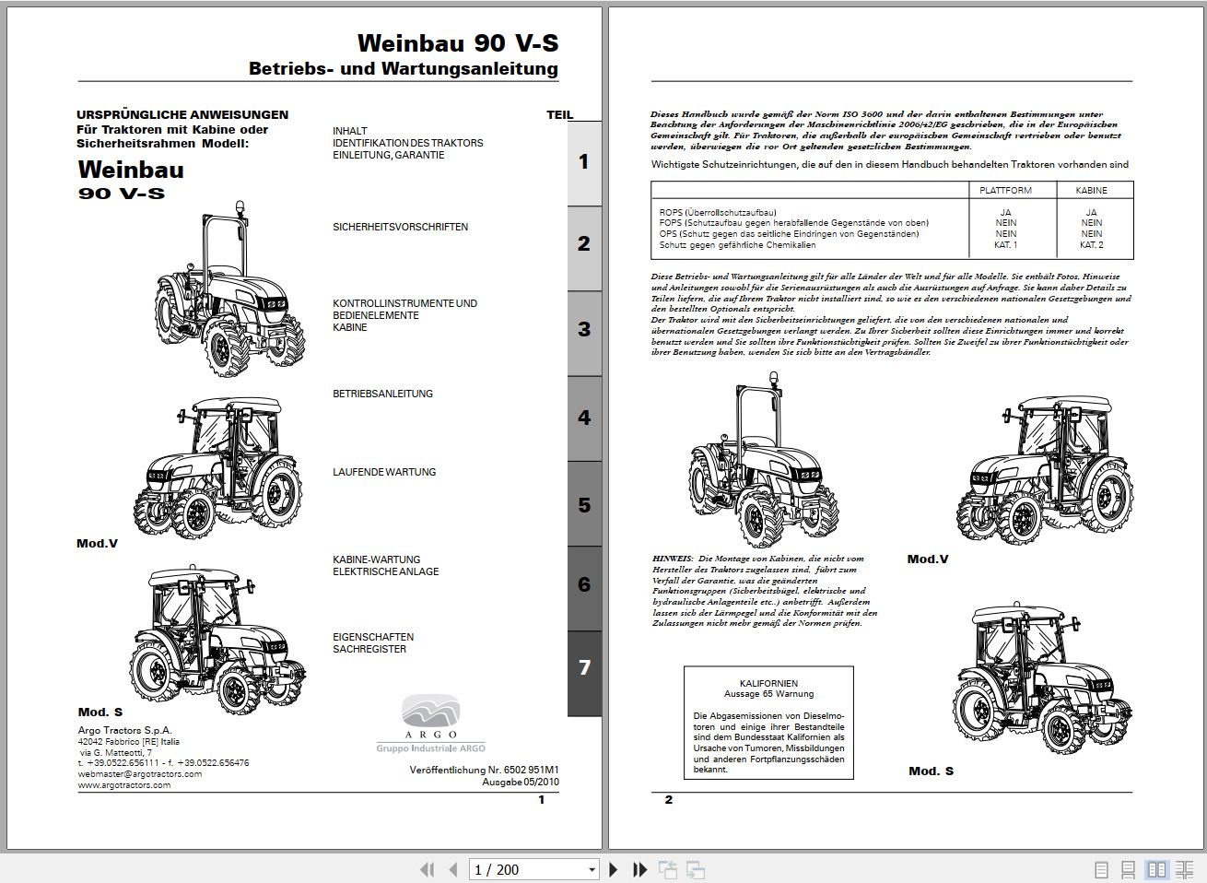Click the Ausgabe 05/2010 text
Image resolution: width=1207 pixels, height=883 pixels.
click(x=521, y=782)
